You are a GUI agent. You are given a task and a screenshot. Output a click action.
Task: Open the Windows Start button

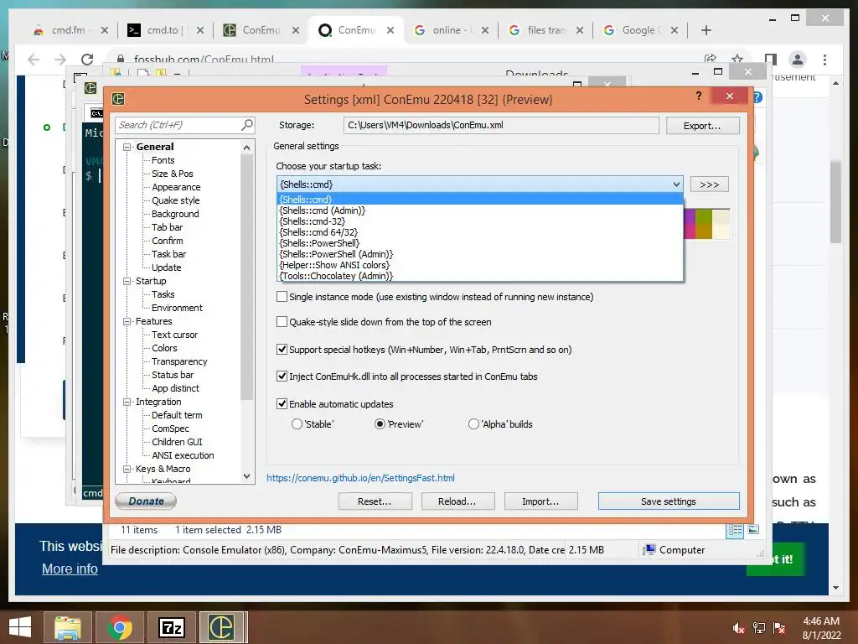pyautogui.click(x=20, y=627)
